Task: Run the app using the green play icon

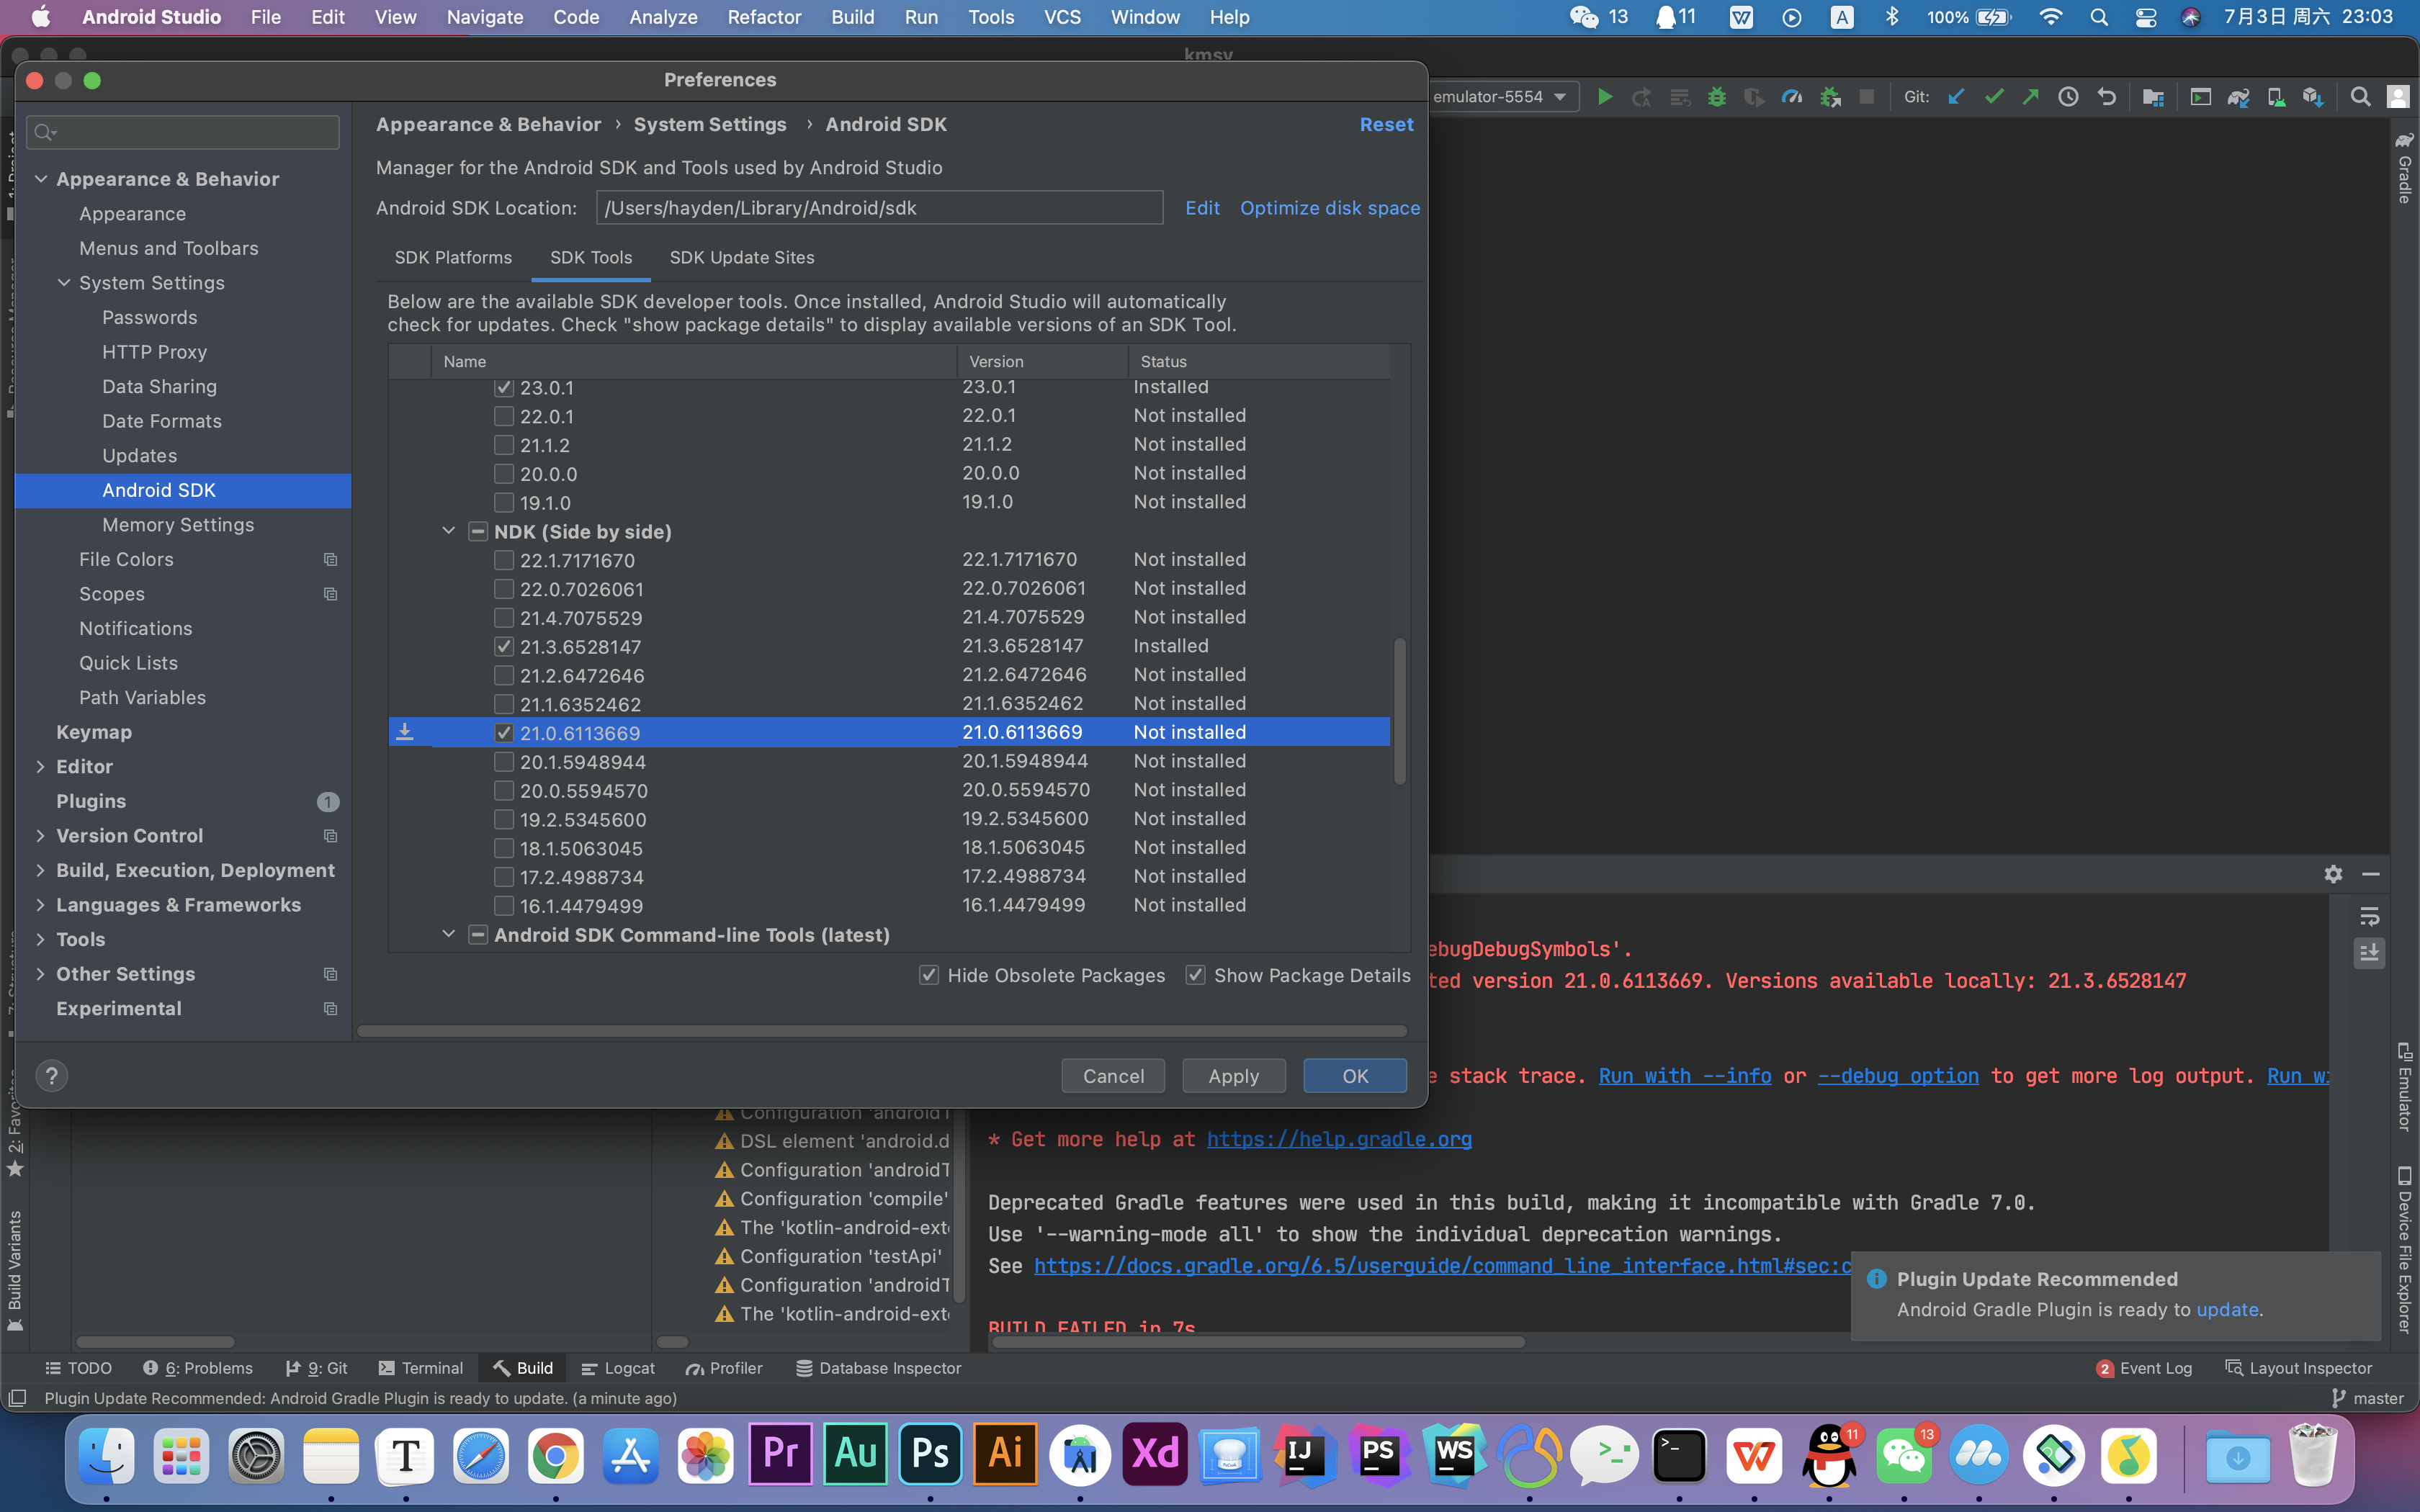Action: point(1605,96)
